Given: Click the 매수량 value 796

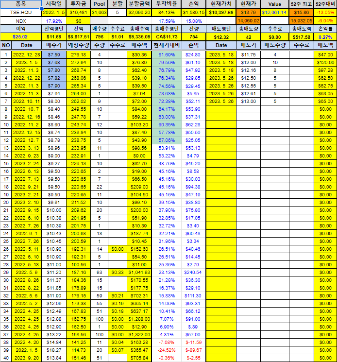Looking at the screenshot, I should (x=99, y=37).
